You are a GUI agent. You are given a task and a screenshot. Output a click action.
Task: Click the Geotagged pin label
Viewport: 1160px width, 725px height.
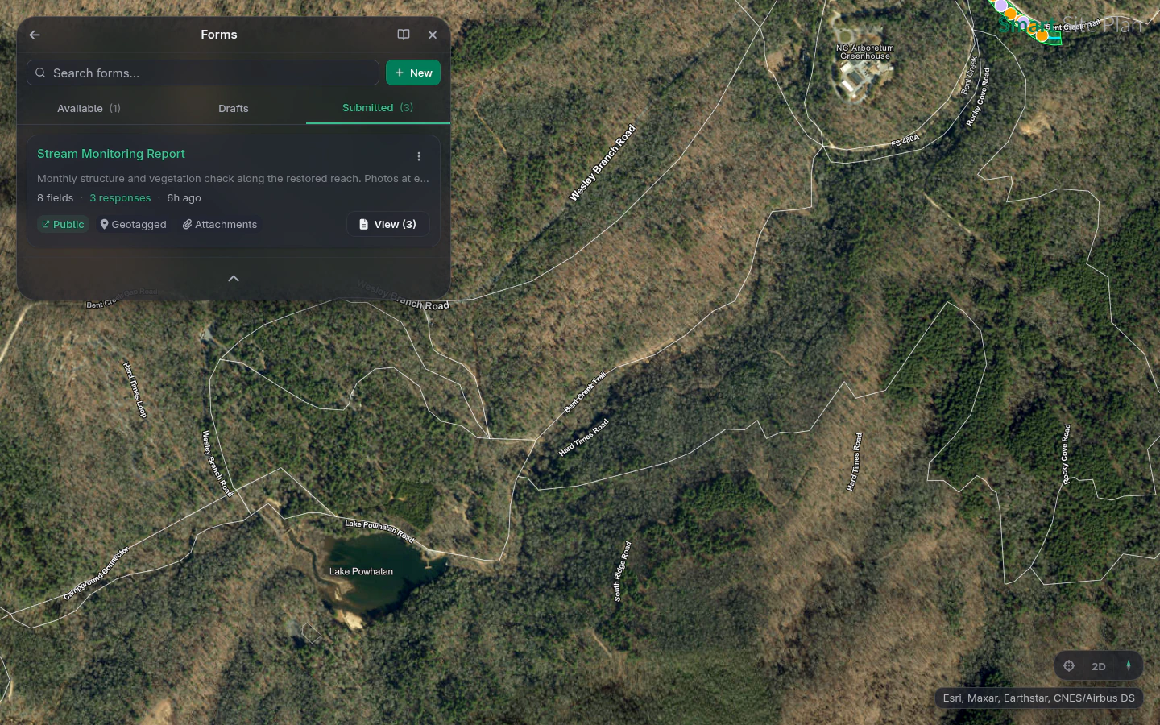pyautogui.click(x=133, y=225)
